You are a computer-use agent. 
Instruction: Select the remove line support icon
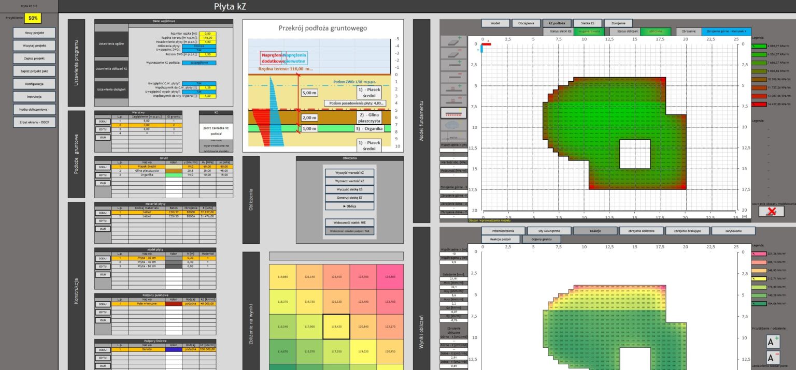pyautogui.click(x=453, y=84)
